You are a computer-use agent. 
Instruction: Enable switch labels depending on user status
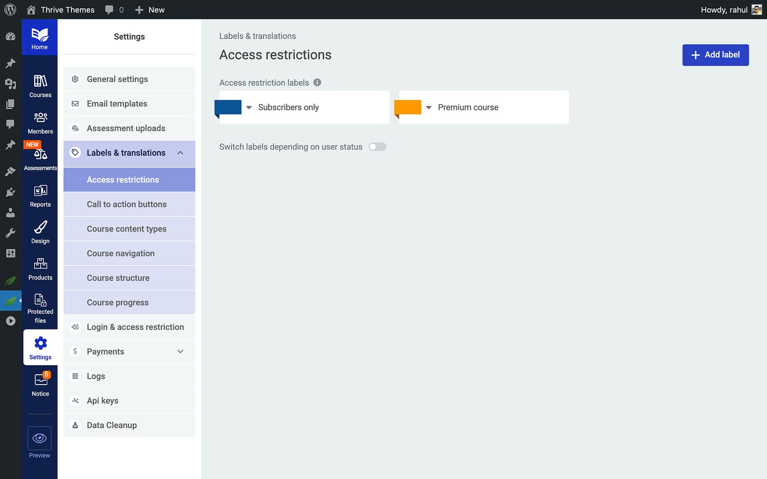(377, 146)
